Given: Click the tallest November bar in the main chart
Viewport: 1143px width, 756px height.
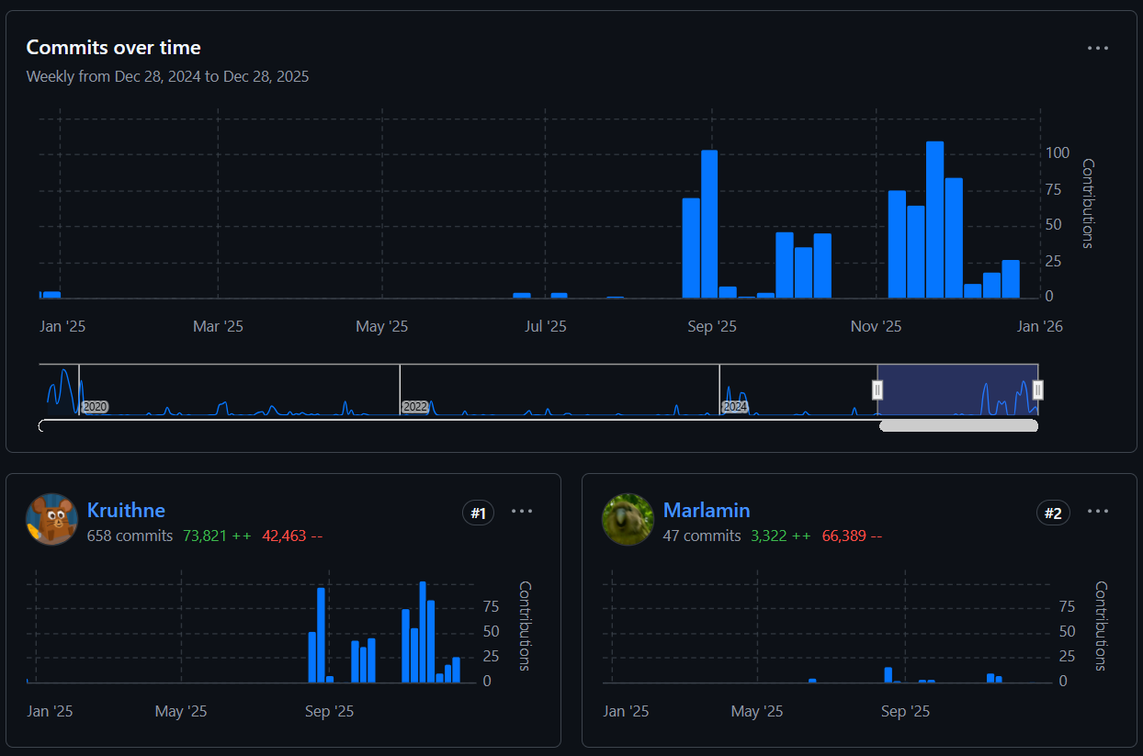Looking at the screenshot, I should click(x=934, y=220).
